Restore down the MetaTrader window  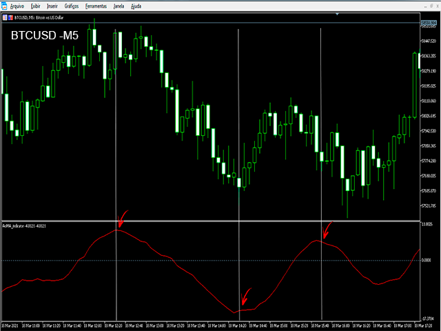[431, 6]
